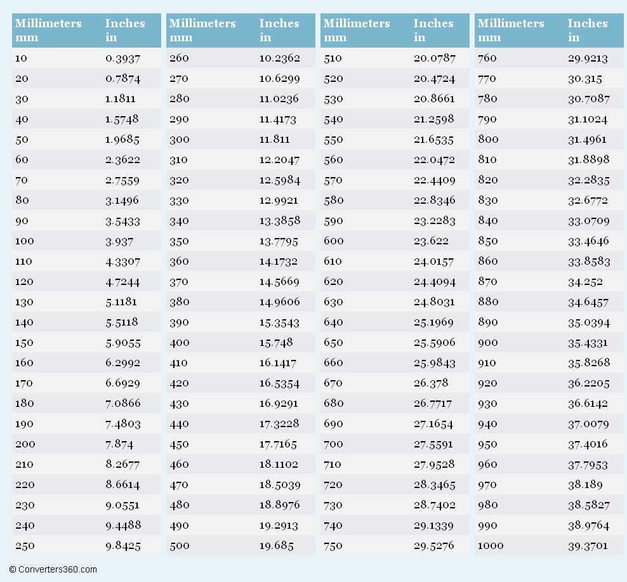
Task: Click the 100 mm cell
Action: [x=24, y=241]
